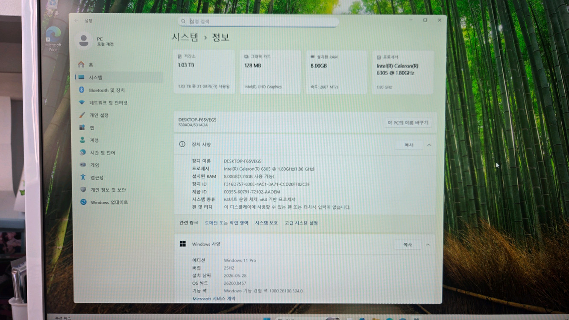Viewport: 569px width, 320px height.
Task: Click the home icon in the sidebar
Action: coord(81,65)
